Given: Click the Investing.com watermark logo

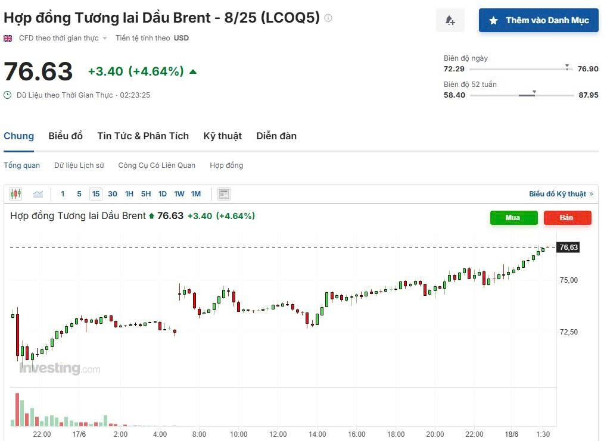Looking at the screenshot, I should 60,368.
